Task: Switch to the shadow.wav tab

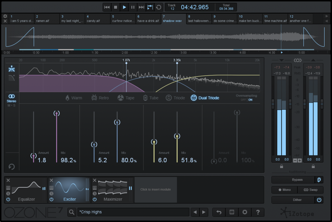Action: [173, 19]
